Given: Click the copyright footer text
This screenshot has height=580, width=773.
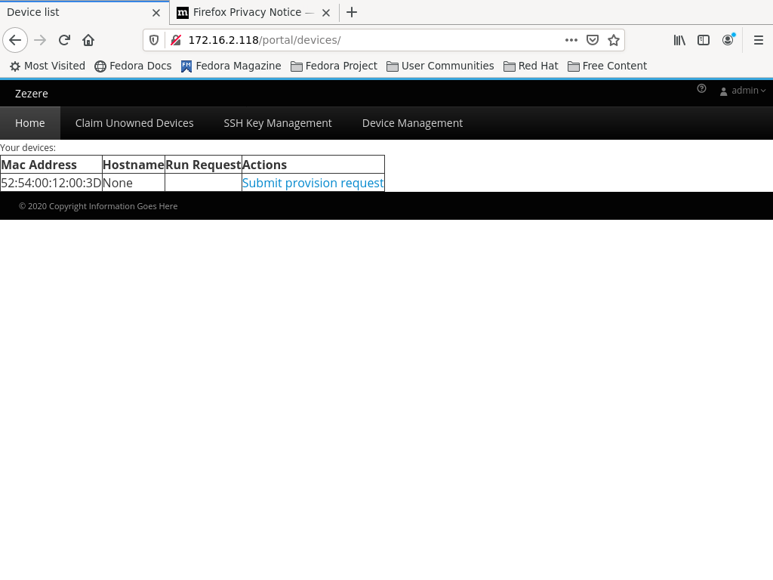Looking at the screenshot, I should coord(98,206).
